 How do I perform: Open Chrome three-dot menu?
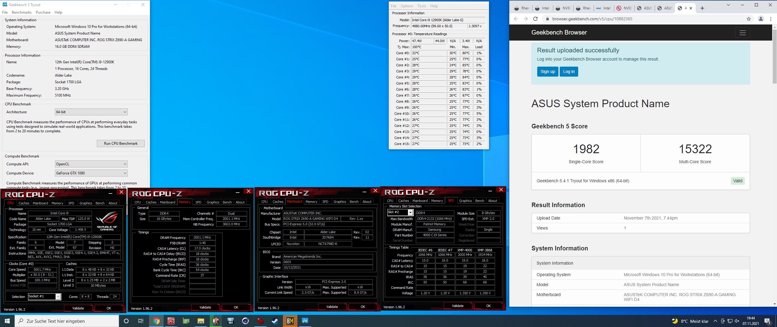point(771,19)
